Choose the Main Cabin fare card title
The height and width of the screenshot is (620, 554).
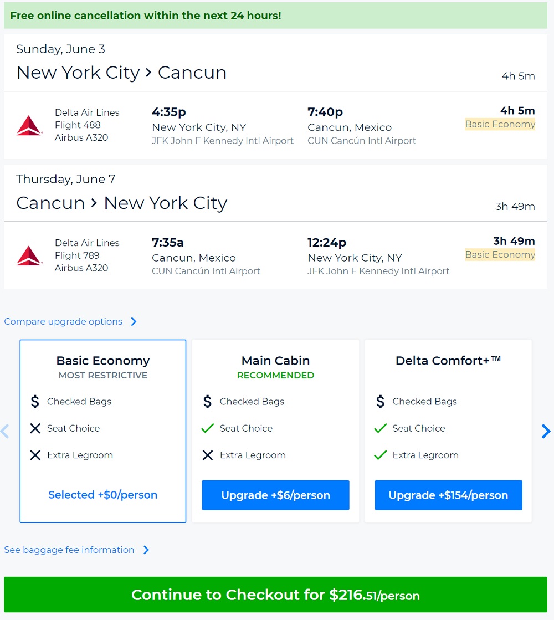coord(275,361)
